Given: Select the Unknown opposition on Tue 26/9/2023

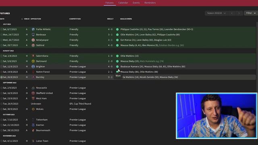Looking at the screenshot, I should pos(36,104).
